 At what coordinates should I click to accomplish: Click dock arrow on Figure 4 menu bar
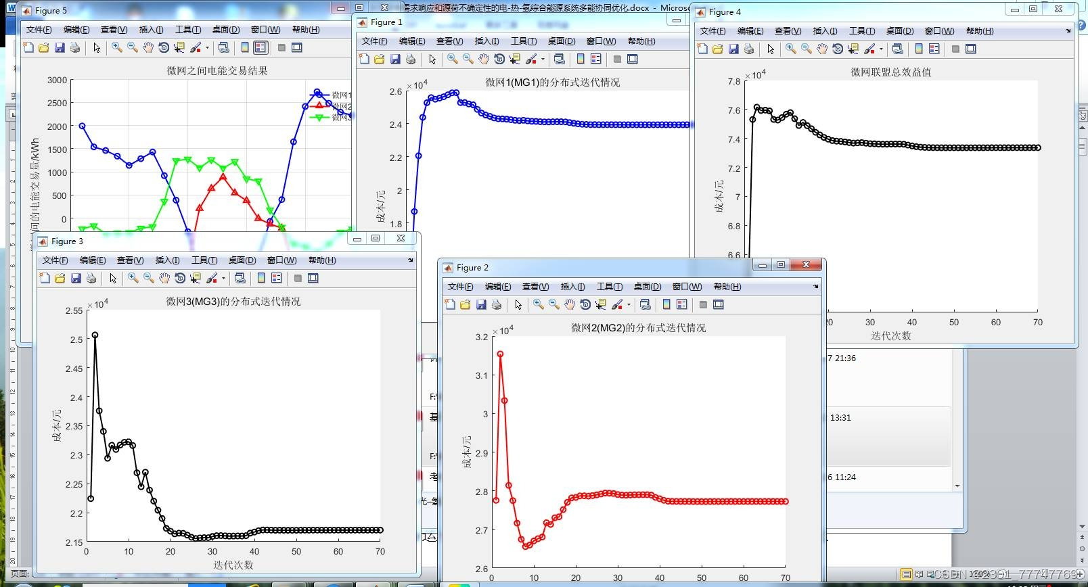click(1068, 30)
